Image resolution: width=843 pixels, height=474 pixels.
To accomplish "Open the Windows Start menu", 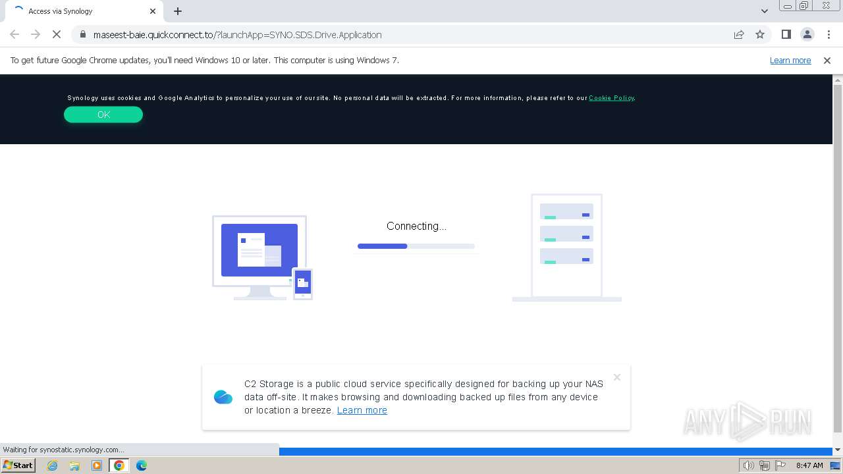I will tap(18, 465).
